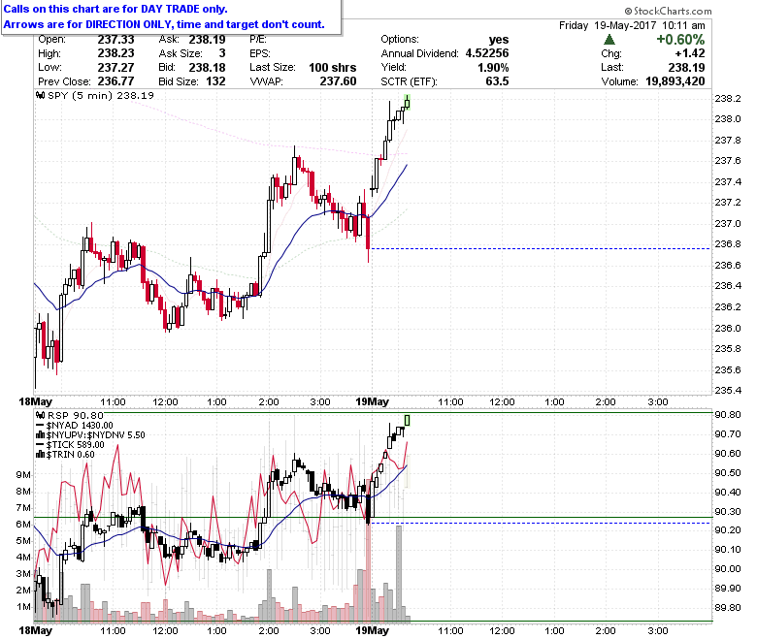
Task: Click the Annual Dividend value 4.52256
Action: (487, 53)
